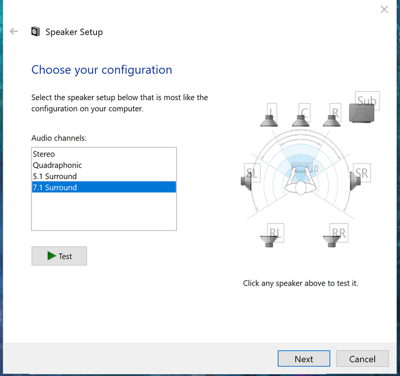Select Quadraphonic audio channel
This screenshot has height=376, width=400.
click(104, 165)
